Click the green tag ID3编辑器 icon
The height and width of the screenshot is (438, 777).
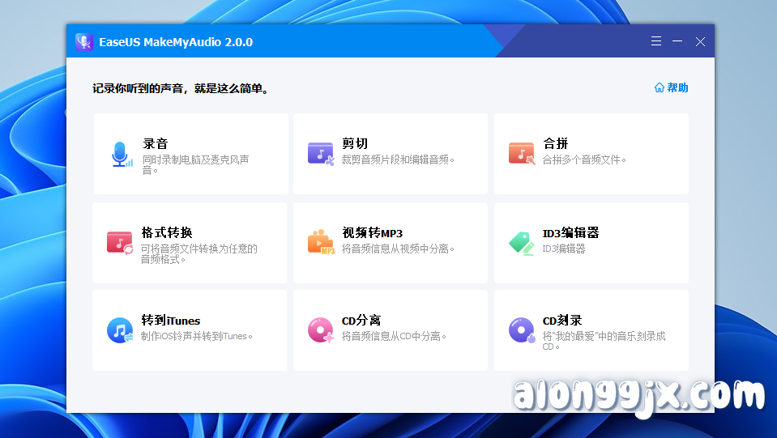point(522,243)
